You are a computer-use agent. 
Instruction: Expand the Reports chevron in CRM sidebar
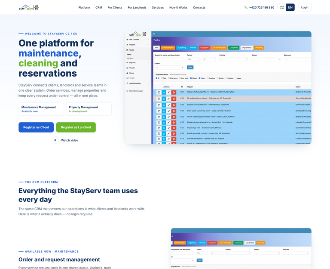point(149,62)
